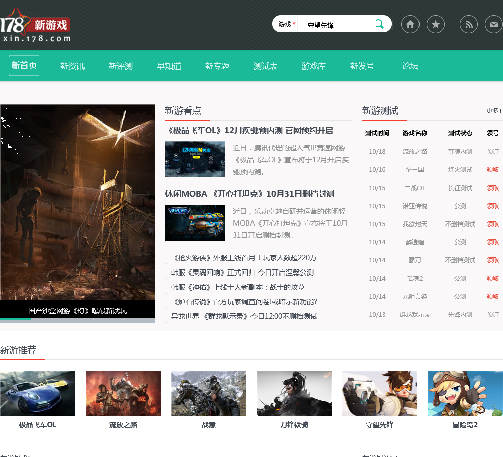Click the mail envelope icon
503x457 pixels.
494,24
